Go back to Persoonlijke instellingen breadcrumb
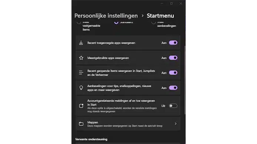This screenshot has height=144, width=257. pyautogui.click(x=106, y=16)
